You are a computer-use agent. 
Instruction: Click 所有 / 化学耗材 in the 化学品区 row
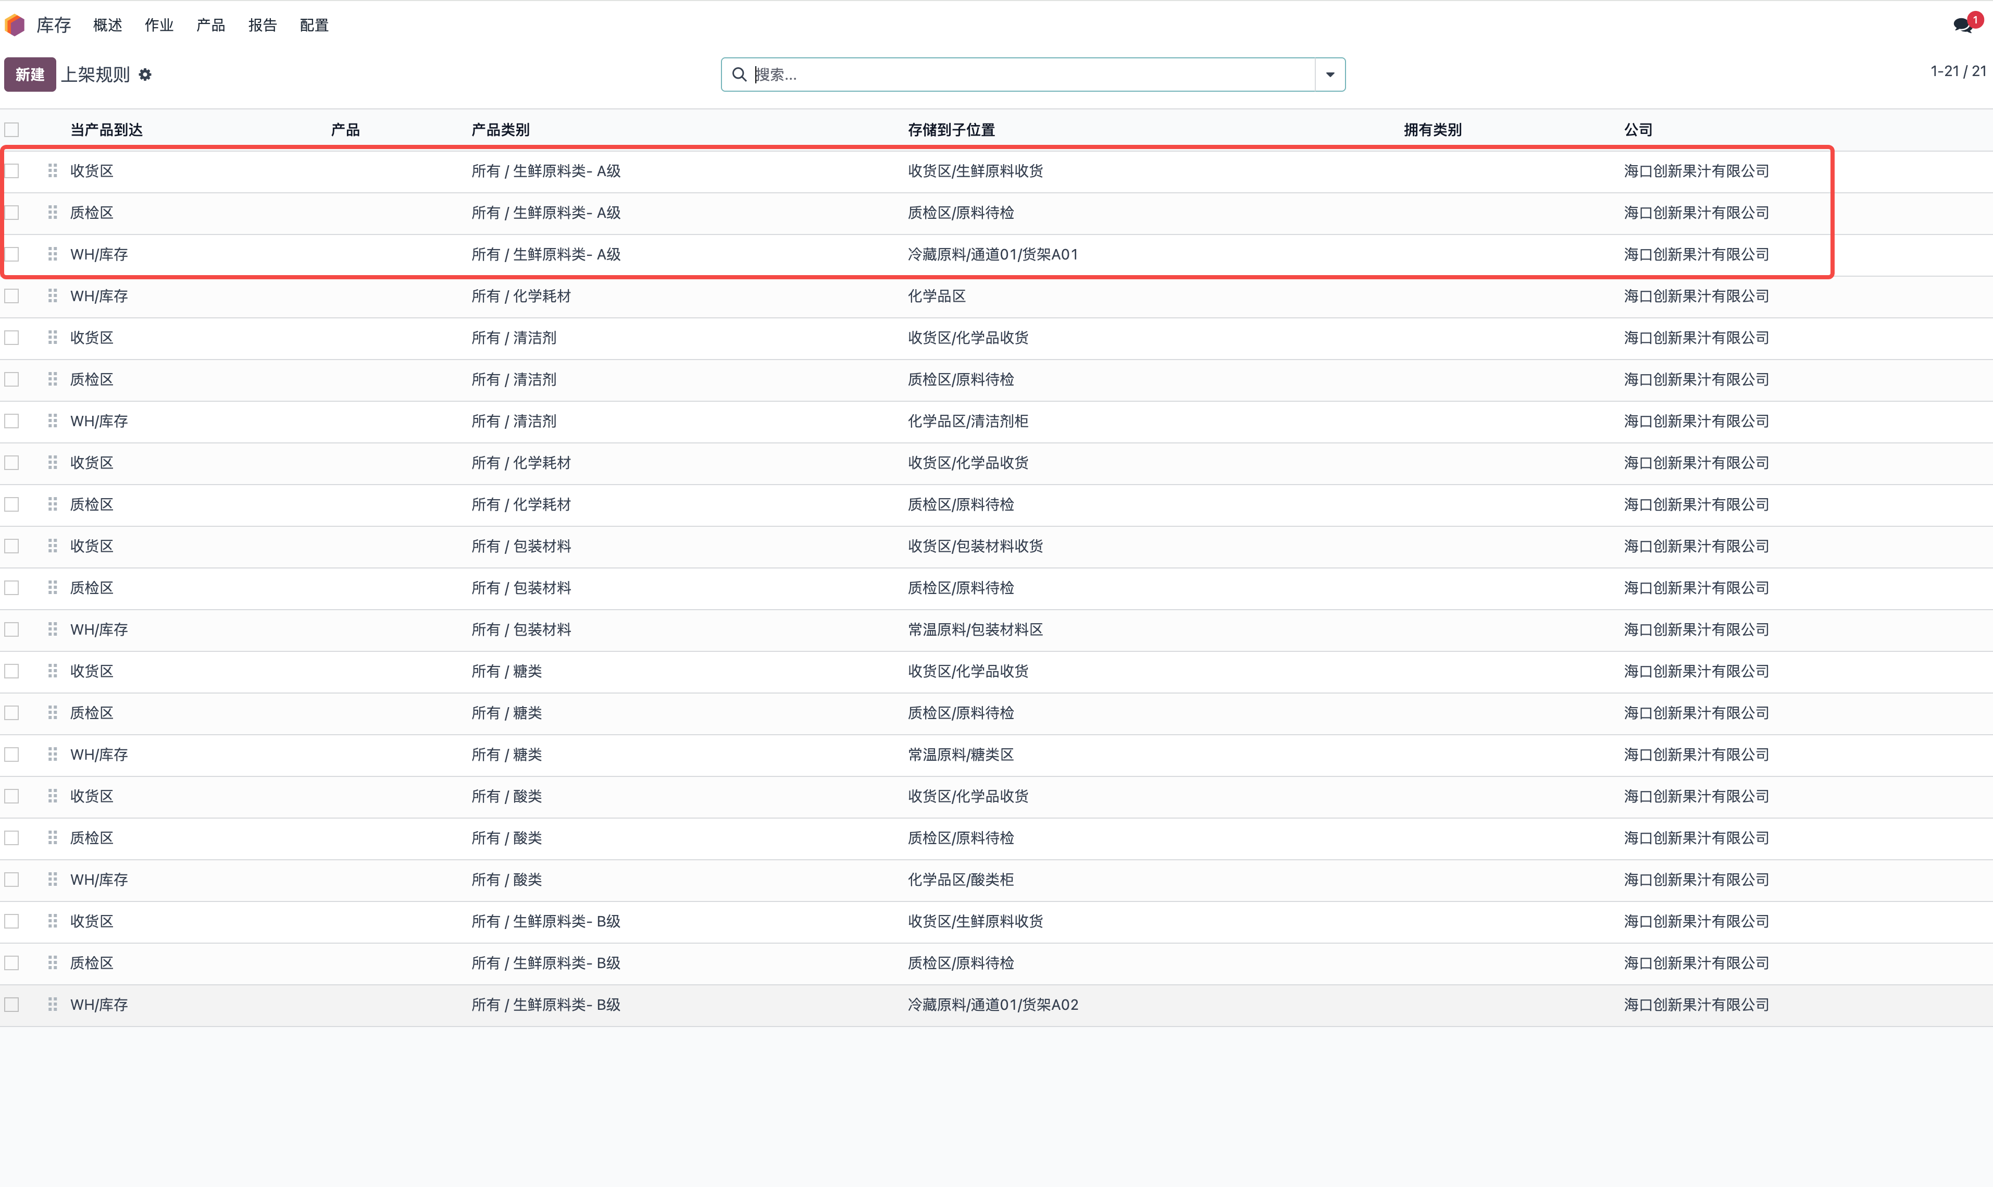(x=521, y=296)
